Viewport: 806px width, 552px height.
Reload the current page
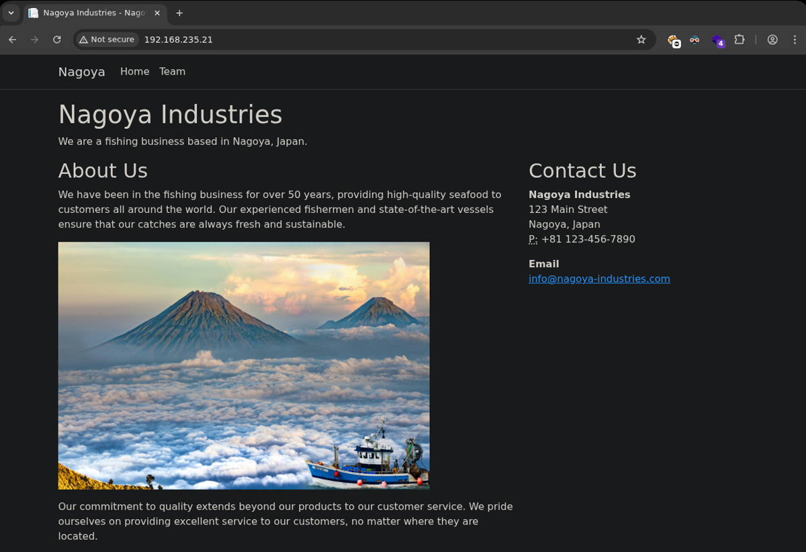[57, 40]
